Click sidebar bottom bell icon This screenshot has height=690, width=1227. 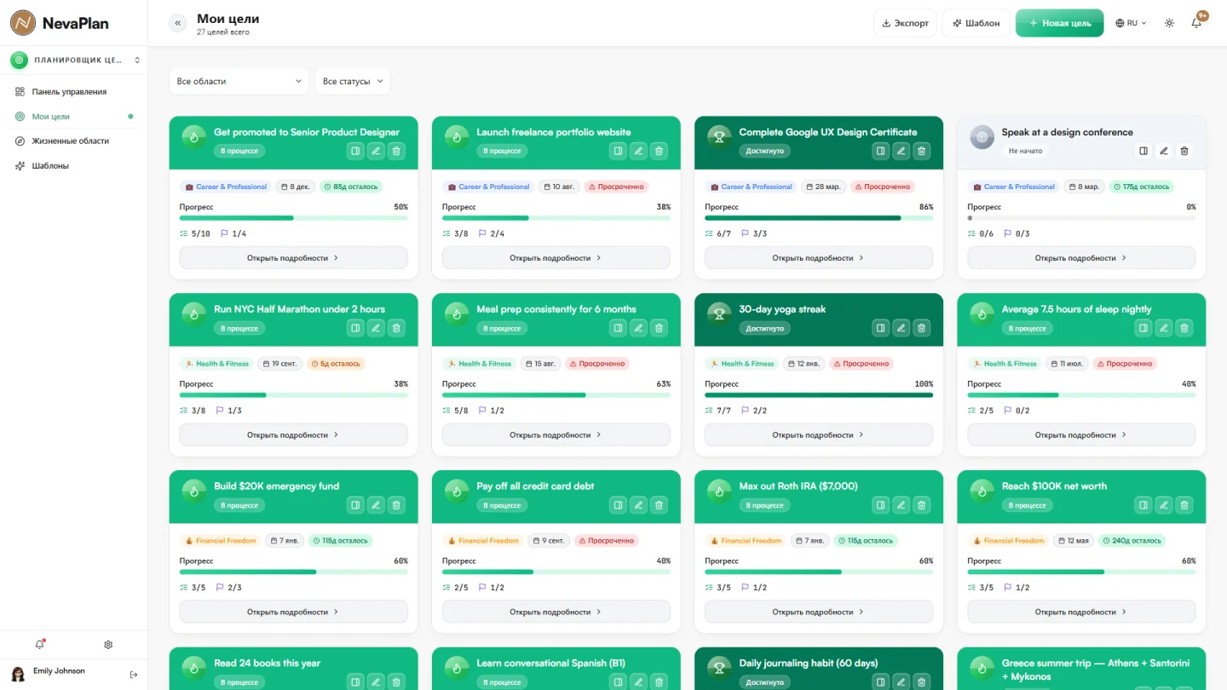[x=39, y=645]
